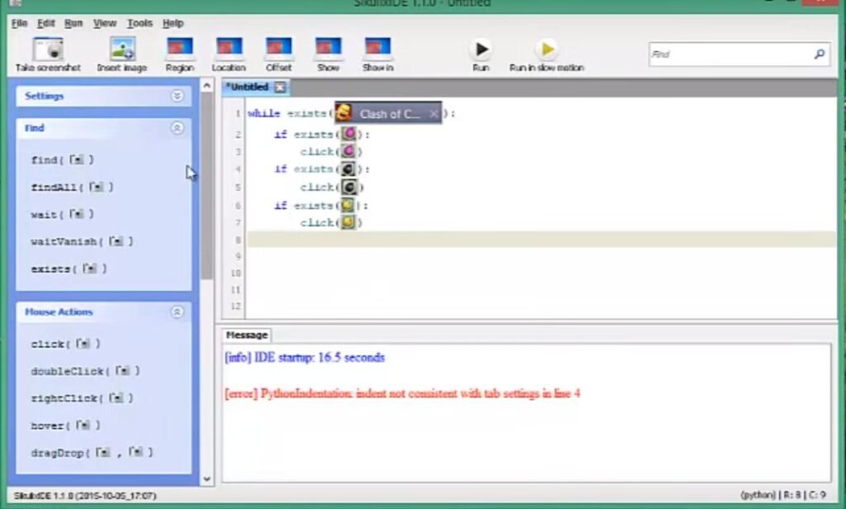
Task: Run the script with the Run icon
Action: click(x=481, y=48)
